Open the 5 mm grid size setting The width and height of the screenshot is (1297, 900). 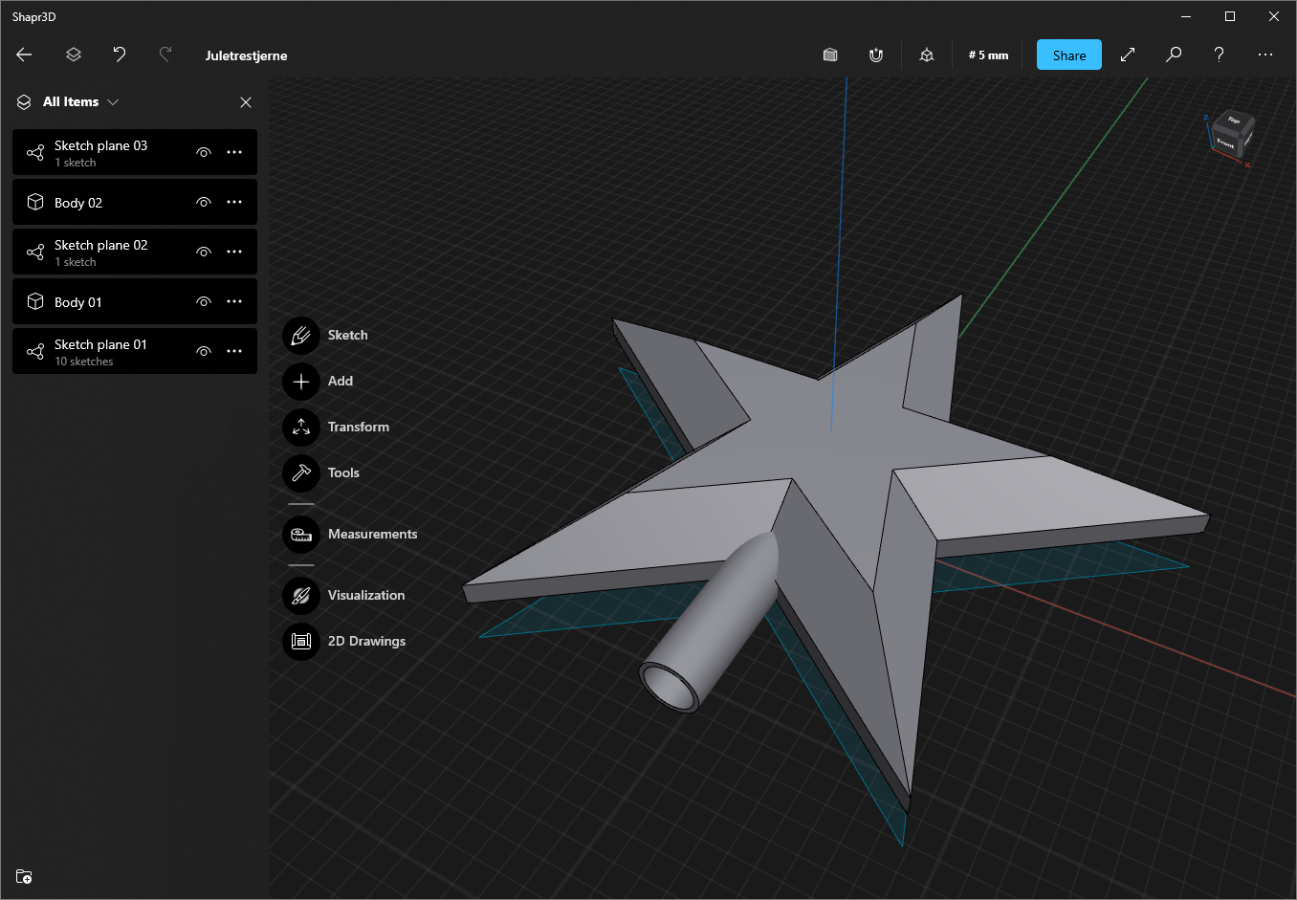tap(988, 55)
